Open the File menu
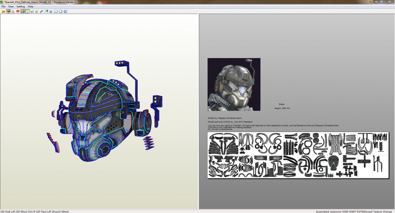Image resolution: width=395 pixels, height=213 pixels. 3,7
